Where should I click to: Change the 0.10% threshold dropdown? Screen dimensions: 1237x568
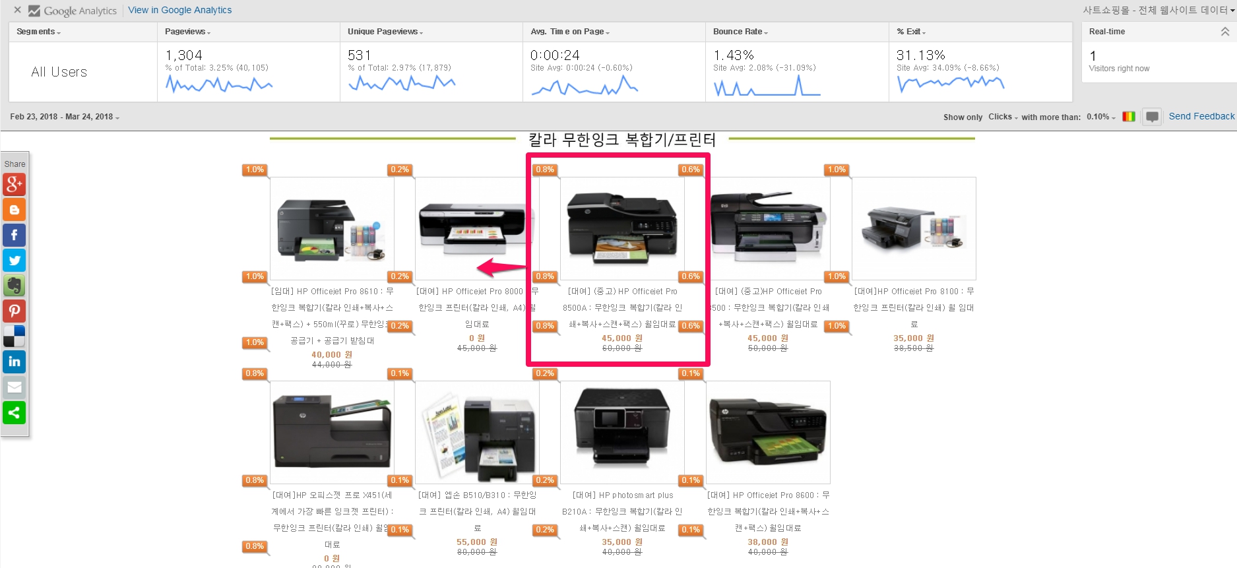(x=1101, y=117)
